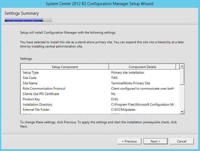This screenshot has width=200, height=151.
Task: Click the C:\SCCMUpdates folder value
Action: (123, 110)
